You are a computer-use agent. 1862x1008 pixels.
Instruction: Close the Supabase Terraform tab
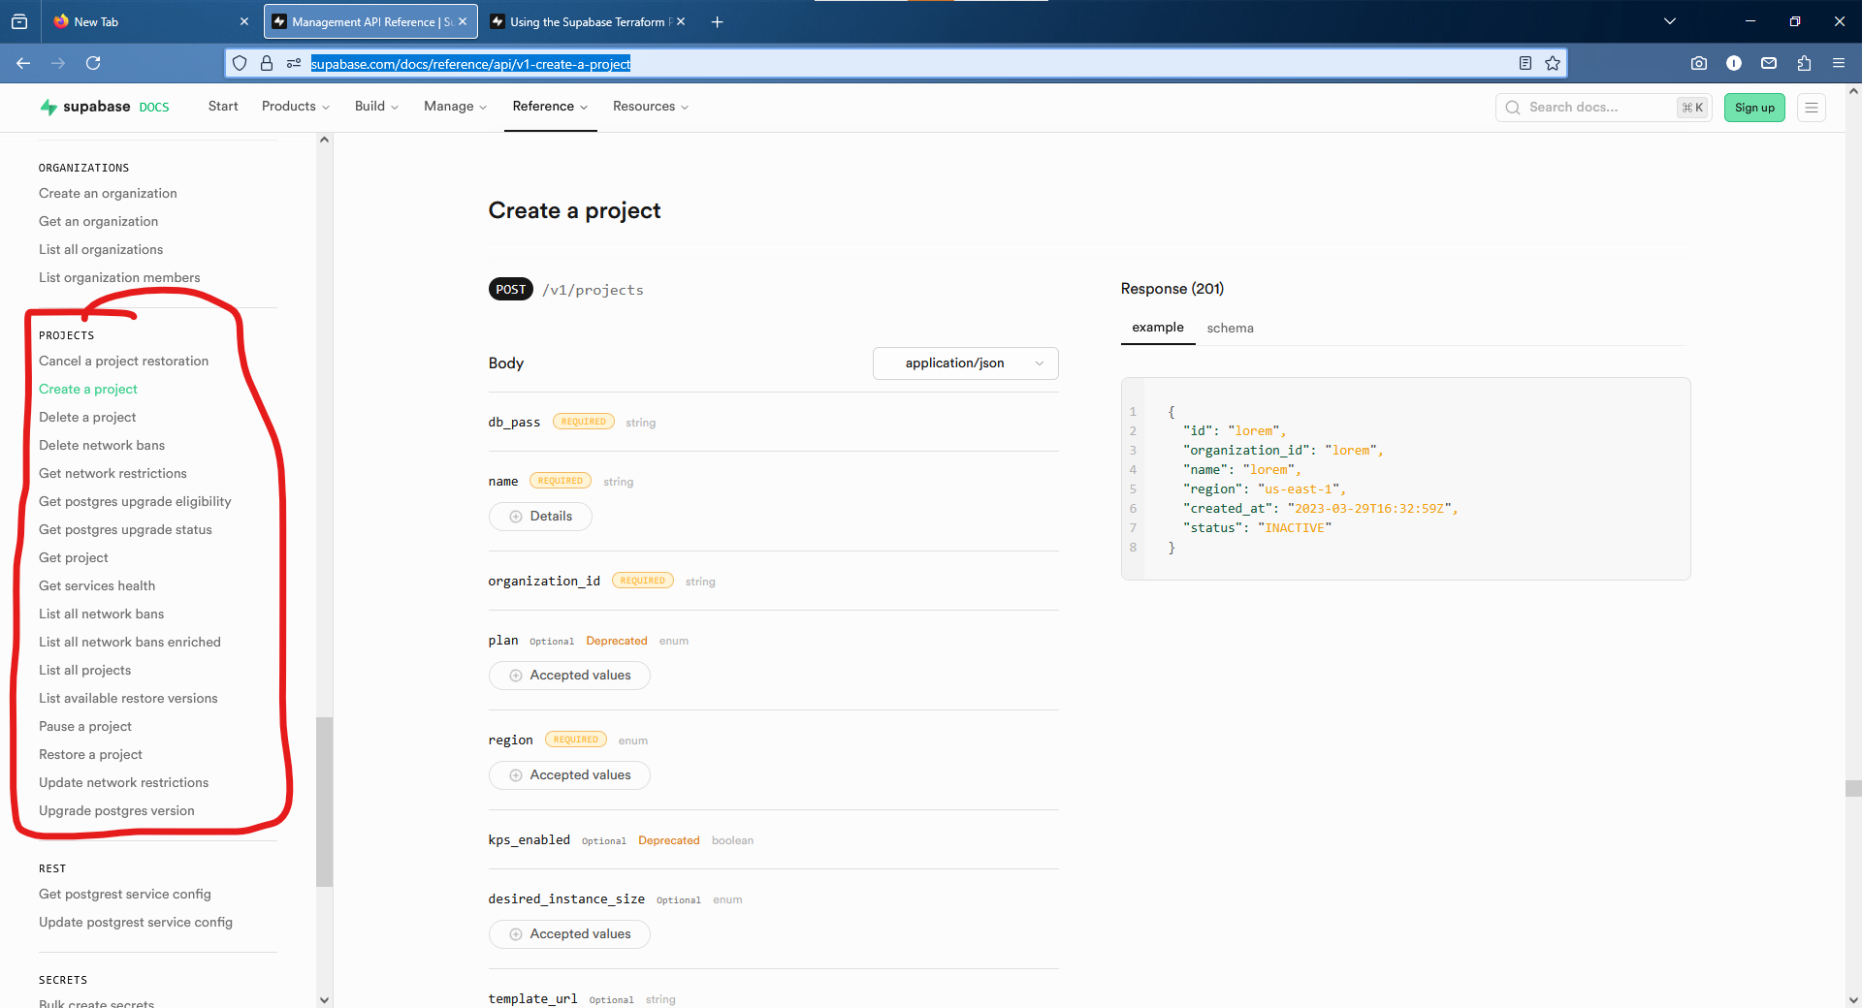[681, 21]
